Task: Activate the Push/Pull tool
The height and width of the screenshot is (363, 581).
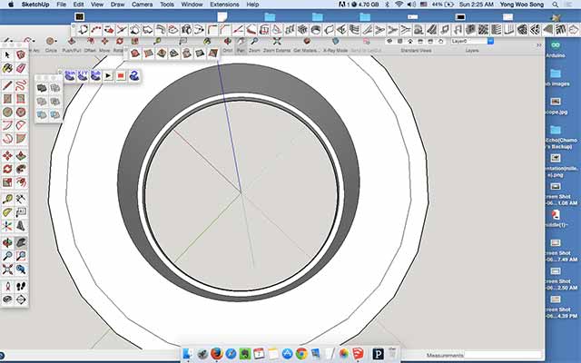Action: pyautogui.click(x=72, y=41)
